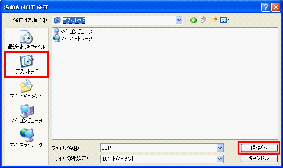Open the view menu icon dropdown
The width and height of the screenshot is (283, 168).
225,20
